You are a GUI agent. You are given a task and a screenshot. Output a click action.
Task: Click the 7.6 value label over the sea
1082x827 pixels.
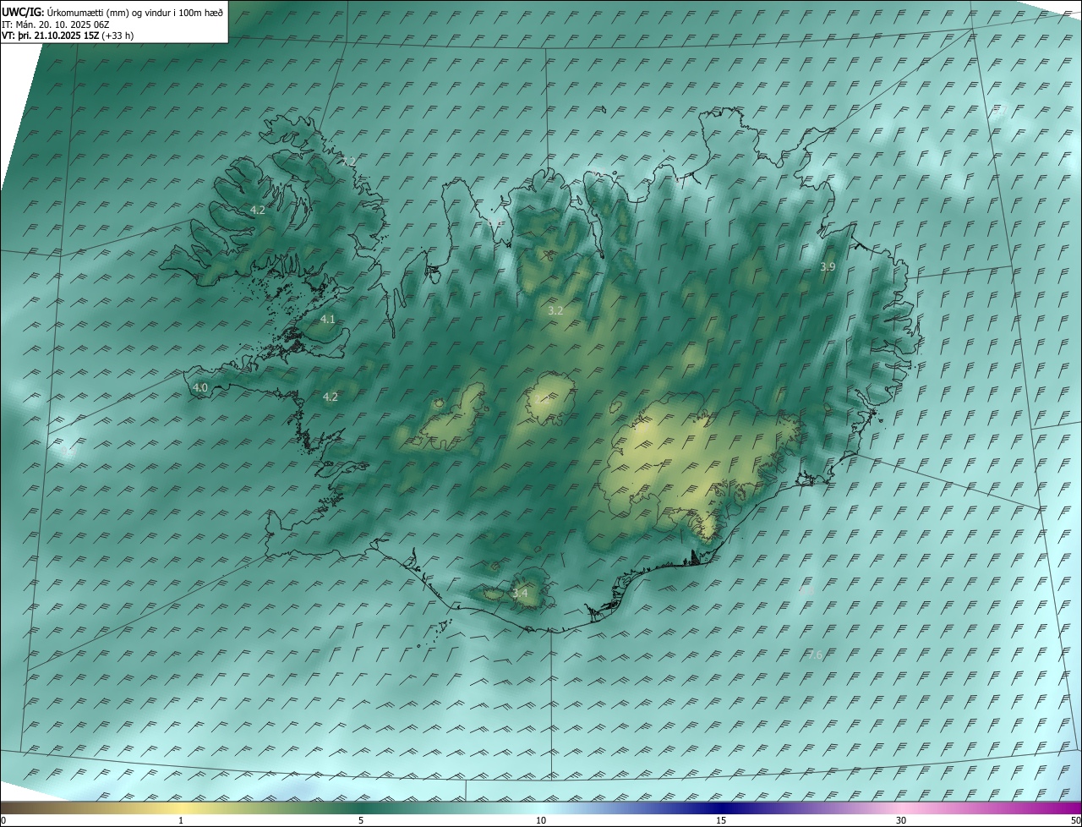tap(815, 655)
